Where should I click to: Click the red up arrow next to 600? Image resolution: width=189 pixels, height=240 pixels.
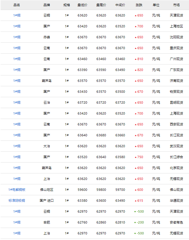(x=136, y=190)
